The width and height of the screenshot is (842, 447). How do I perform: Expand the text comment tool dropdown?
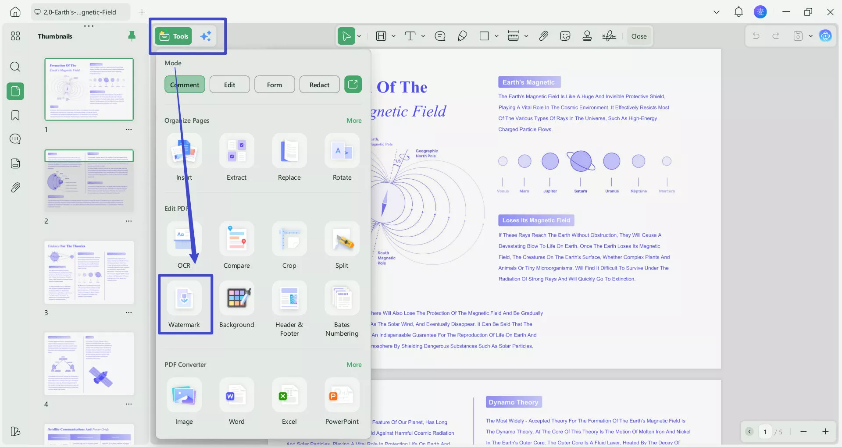pyautogui.click(x=423, y=36)
